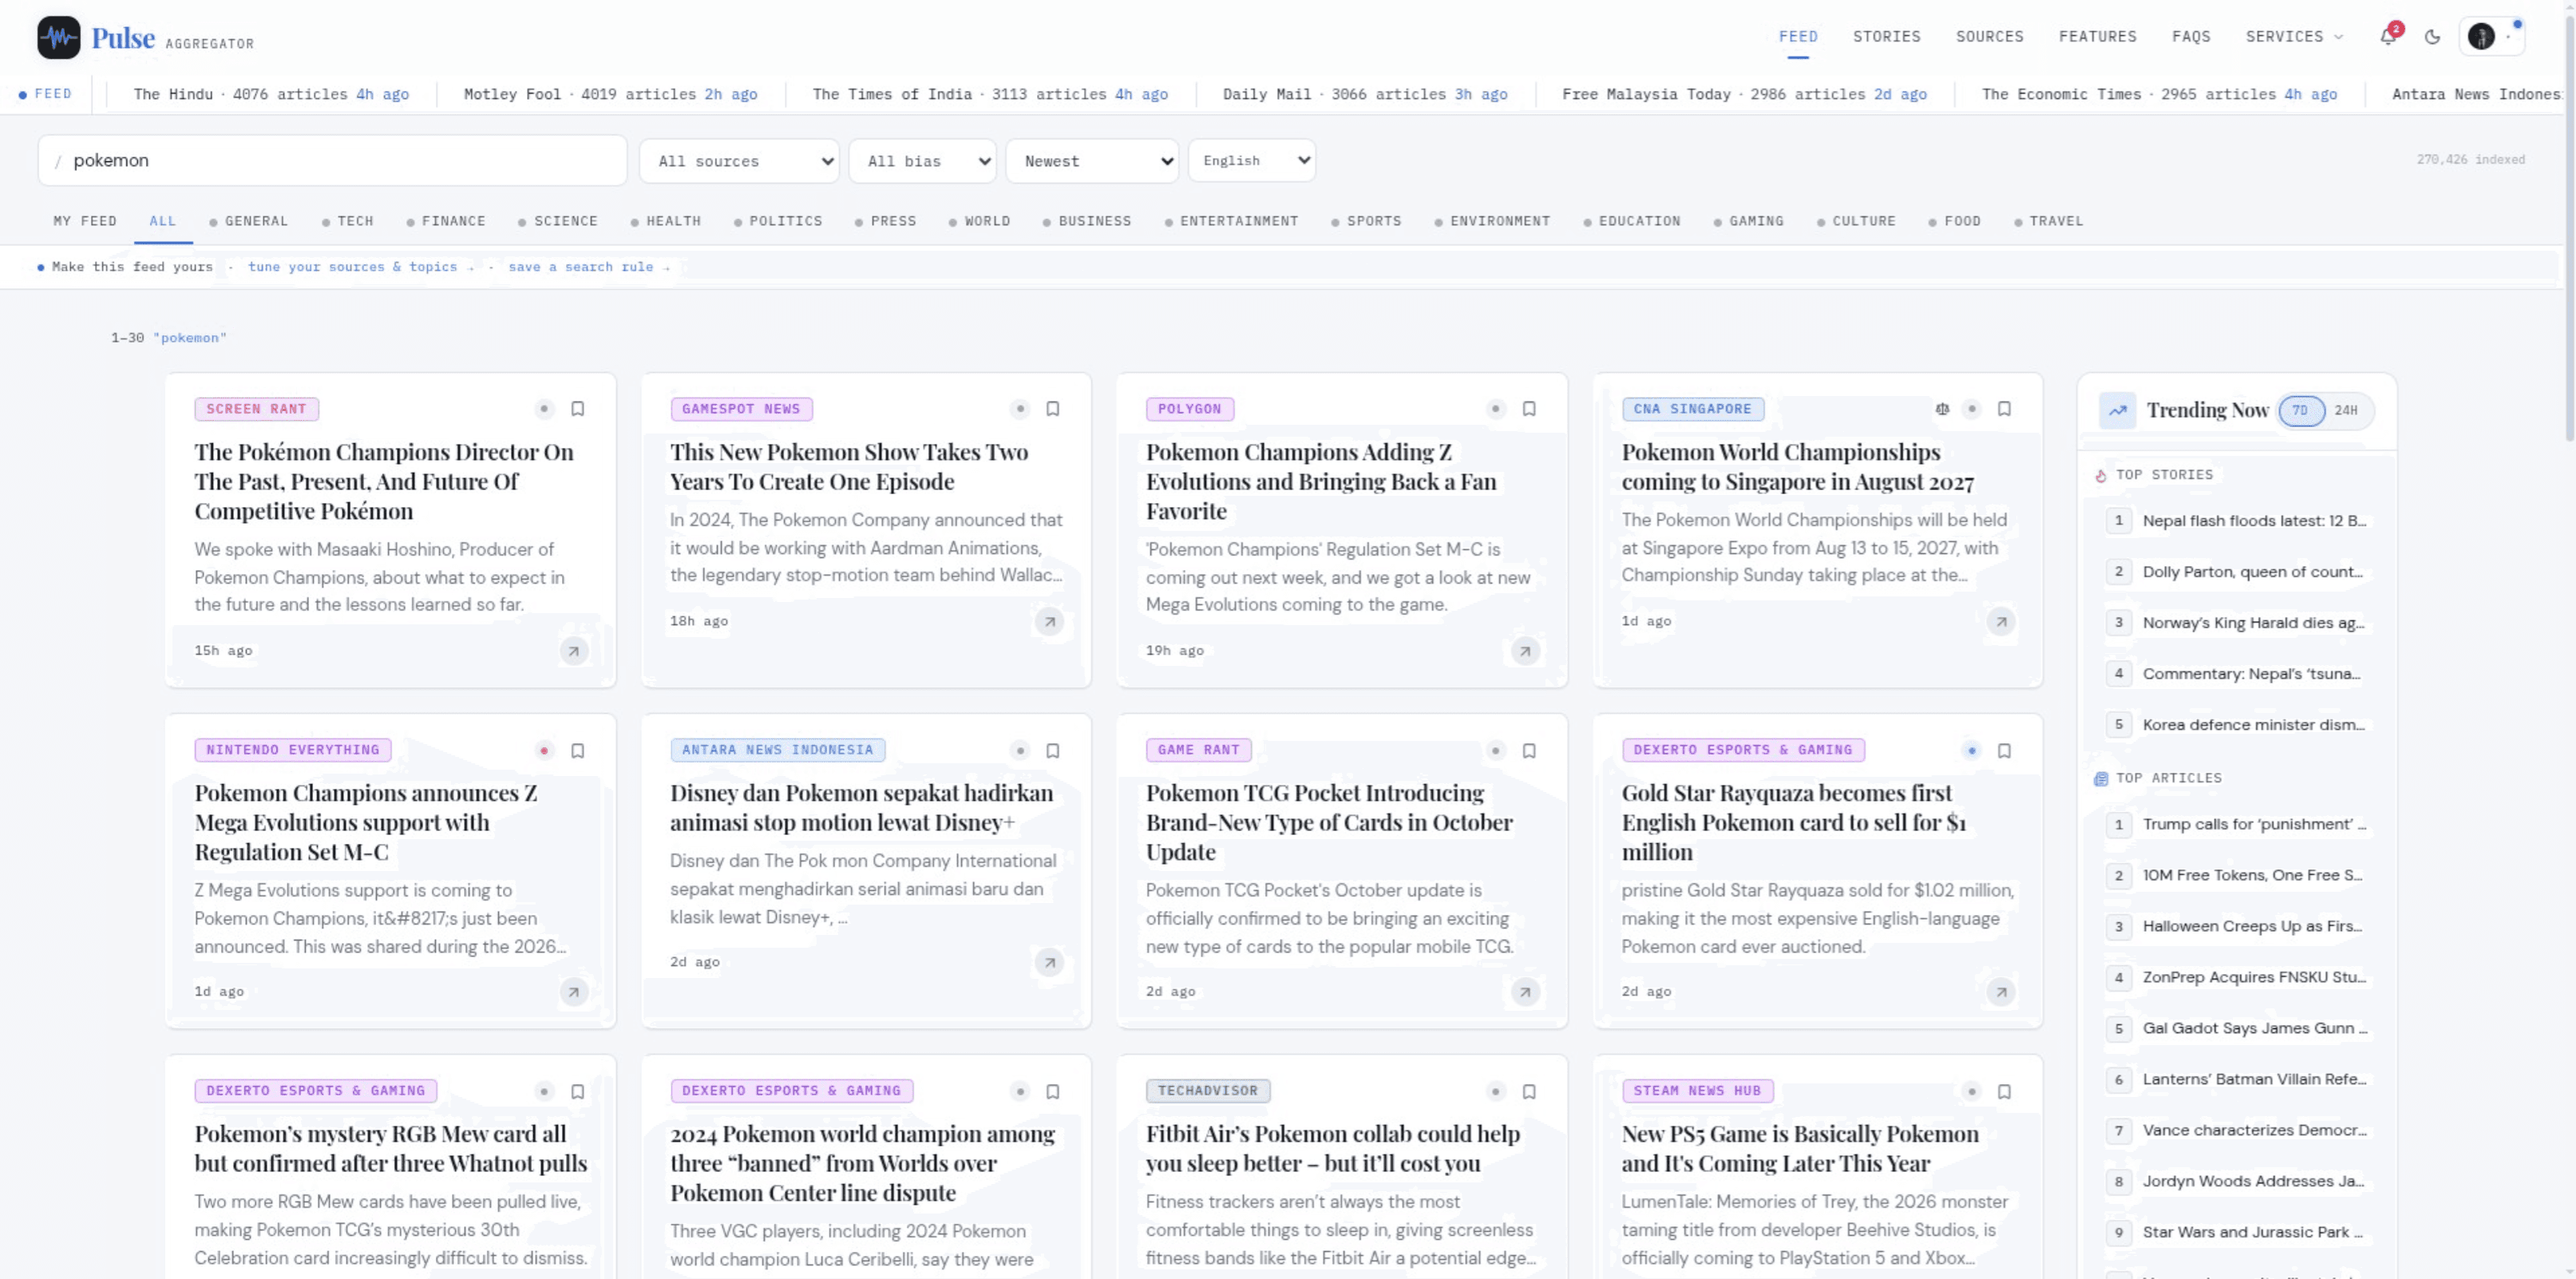Open the Features page
The height and width of the screenshot is (1279, 2576).
2097,37
